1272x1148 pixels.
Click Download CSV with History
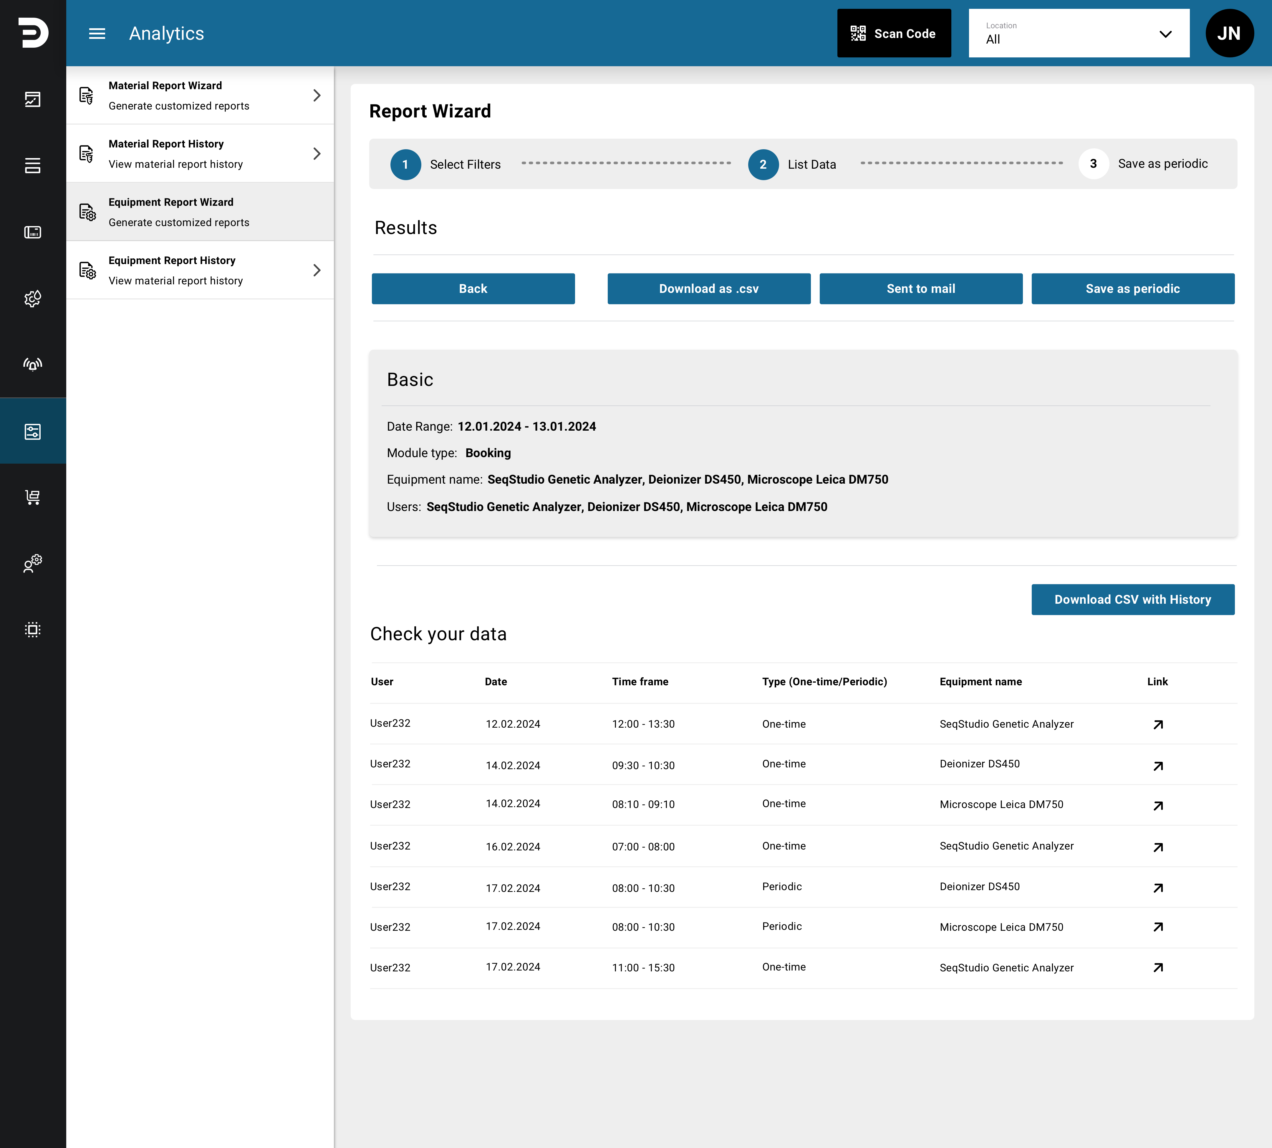click(1133, 599)
